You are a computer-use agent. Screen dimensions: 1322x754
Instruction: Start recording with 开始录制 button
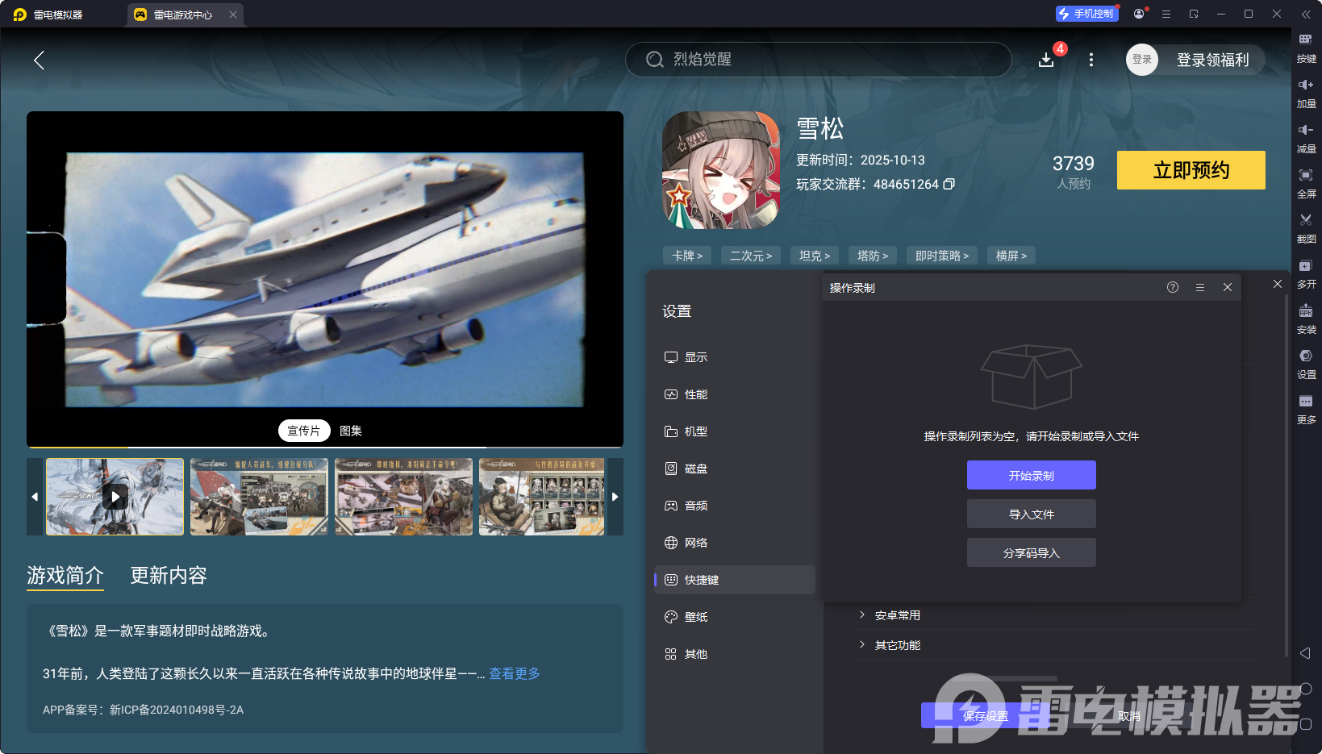(x=1031, y=475)
